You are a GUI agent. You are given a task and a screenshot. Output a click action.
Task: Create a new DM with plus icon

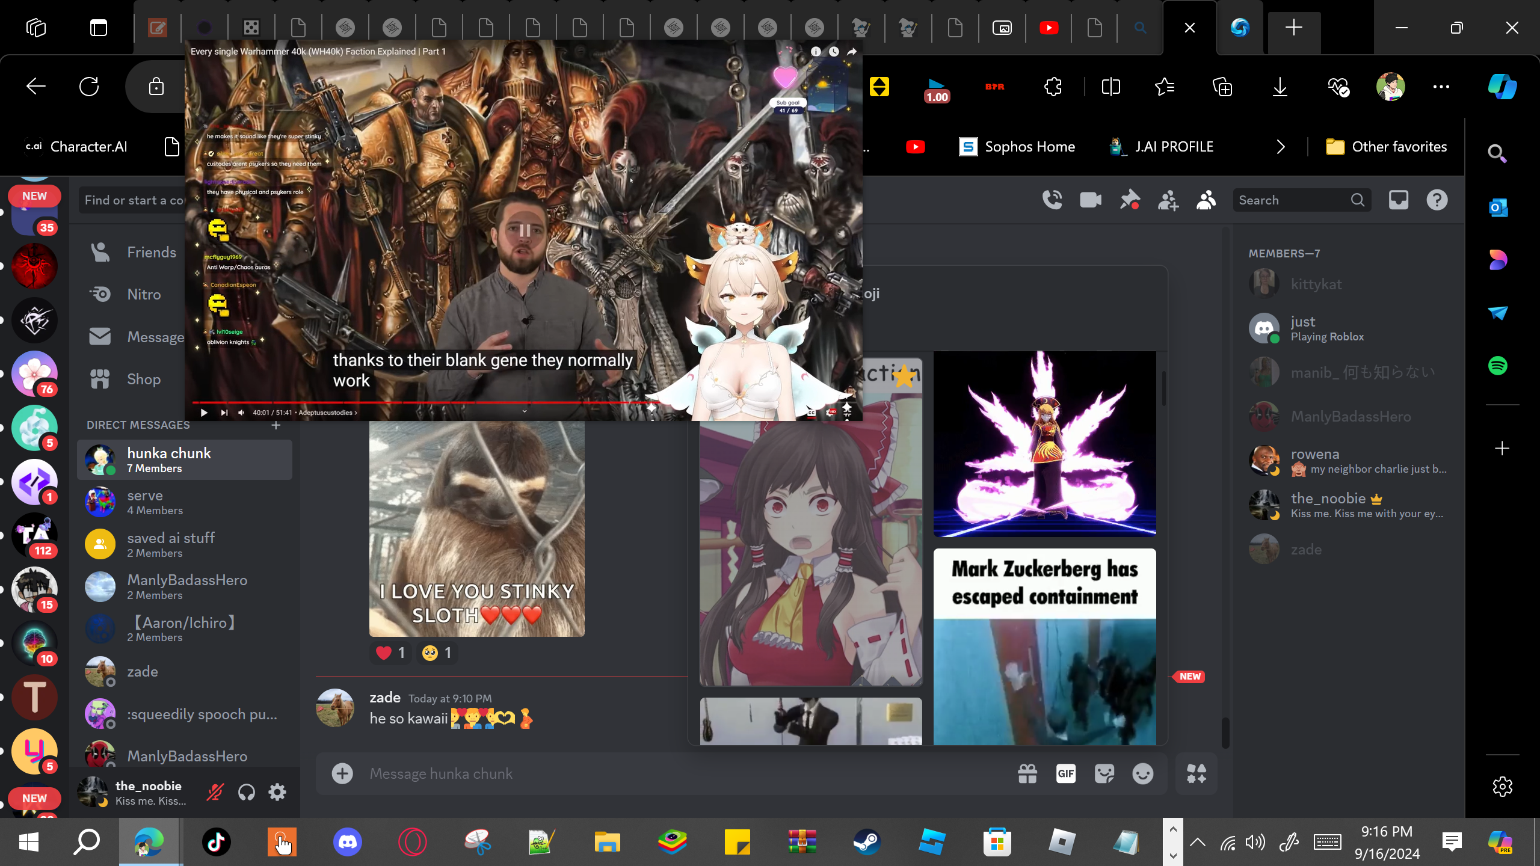(x=276, y=425)
